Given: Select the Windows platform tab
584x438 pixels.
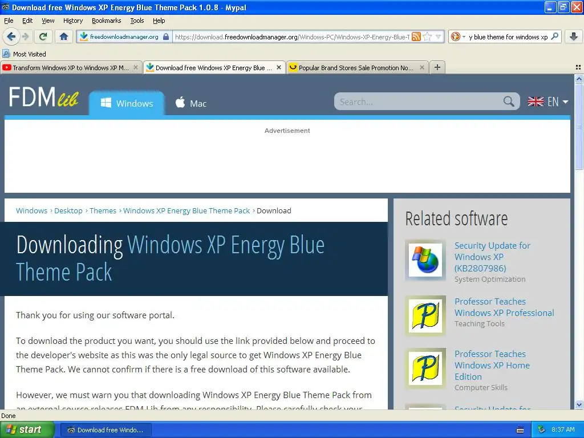Looking at the screenshot, I should click(x=127, y=103).
